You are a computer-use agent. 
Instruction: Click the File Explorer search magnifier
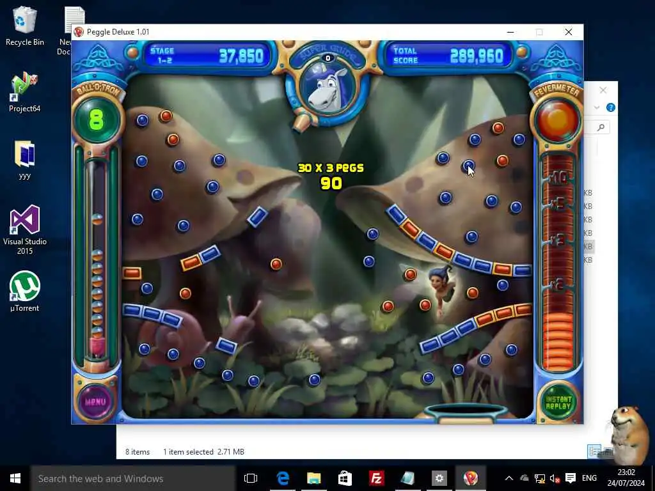coord(601,127)
